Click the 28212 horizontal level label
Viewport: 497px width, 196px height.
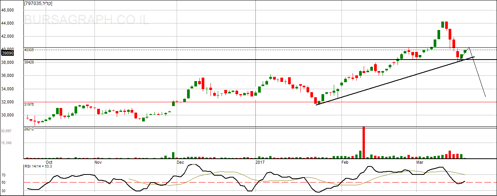click(29, 129)
